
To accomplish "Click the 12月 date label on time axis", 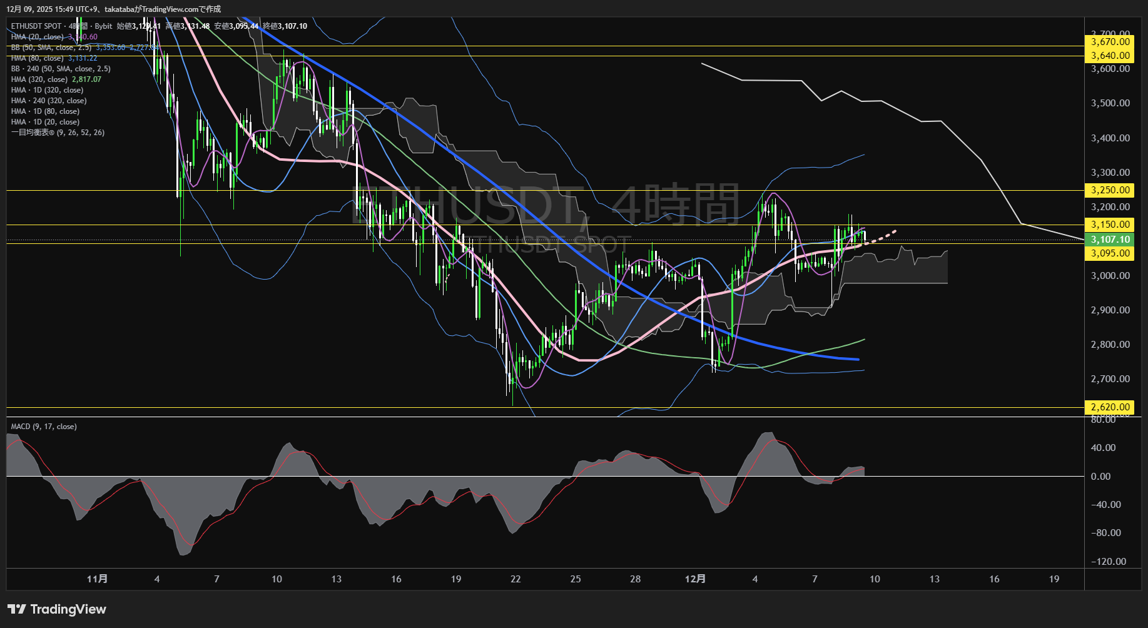I will coord(695,579).
